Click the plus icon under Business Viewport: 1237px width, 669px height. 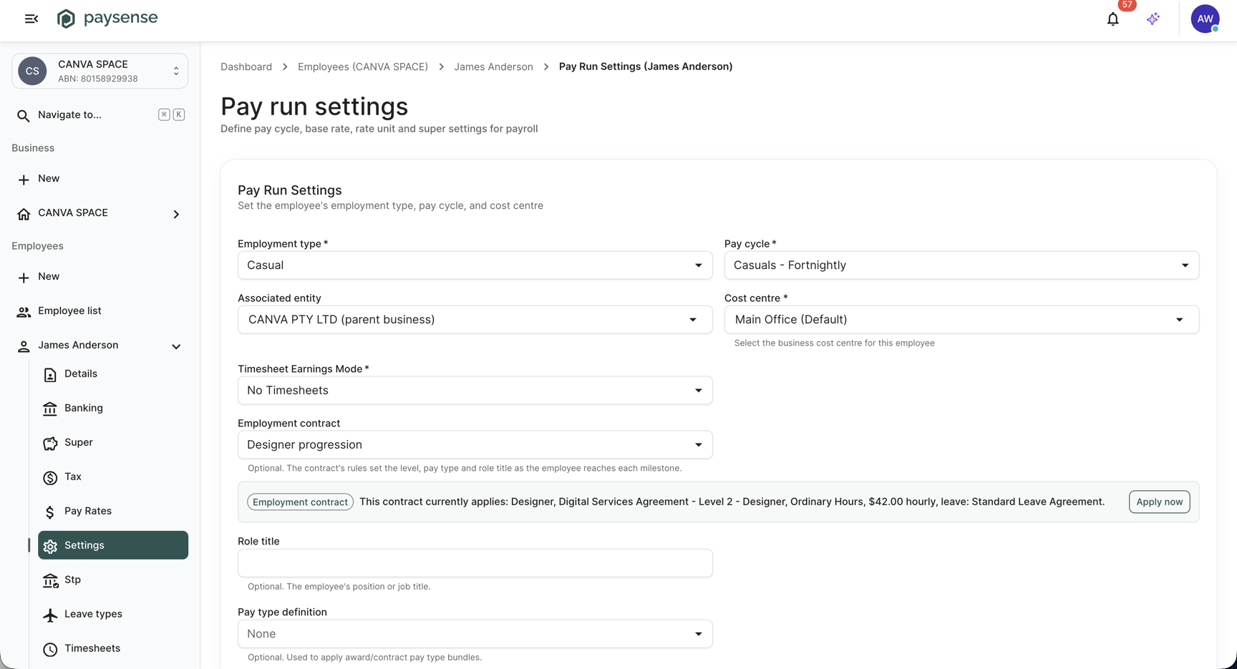tap(24, 179)
